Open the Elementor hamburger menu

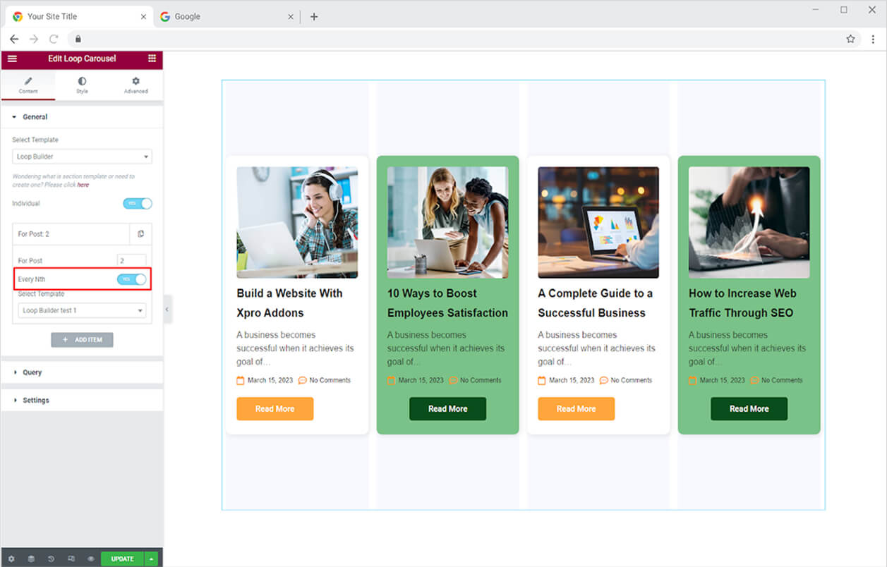(12, 59)
